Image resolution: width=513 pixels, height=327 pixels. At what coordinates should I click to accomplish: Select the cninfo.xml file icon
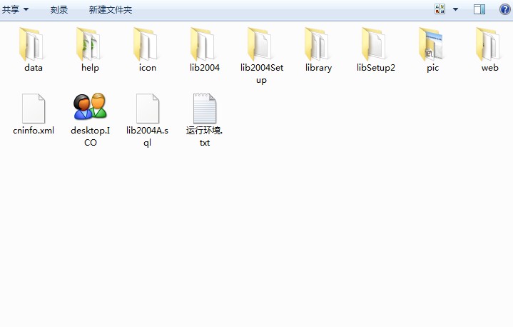click(x=34, y=109)
